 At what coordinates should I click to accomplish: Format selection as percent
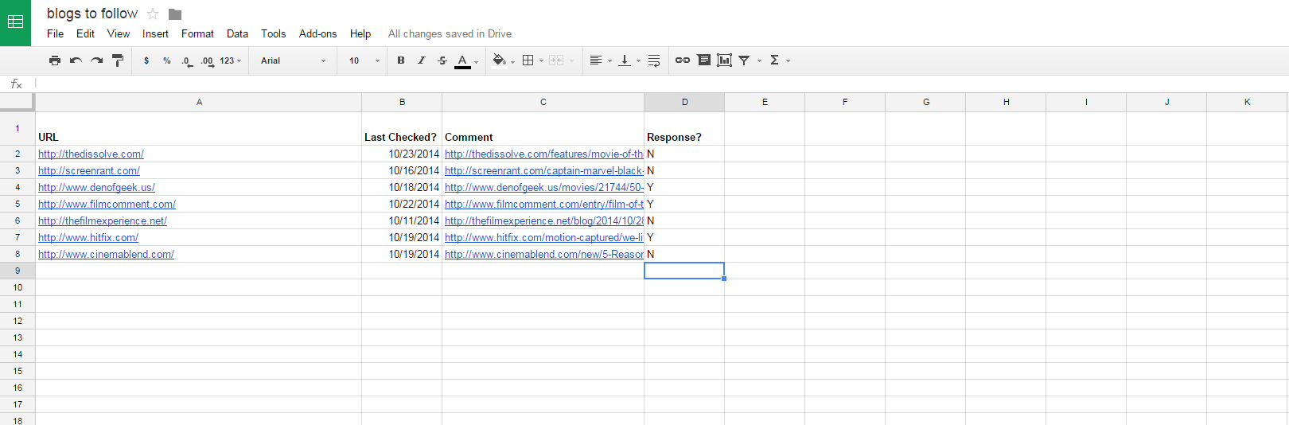(x=166, y=60)
